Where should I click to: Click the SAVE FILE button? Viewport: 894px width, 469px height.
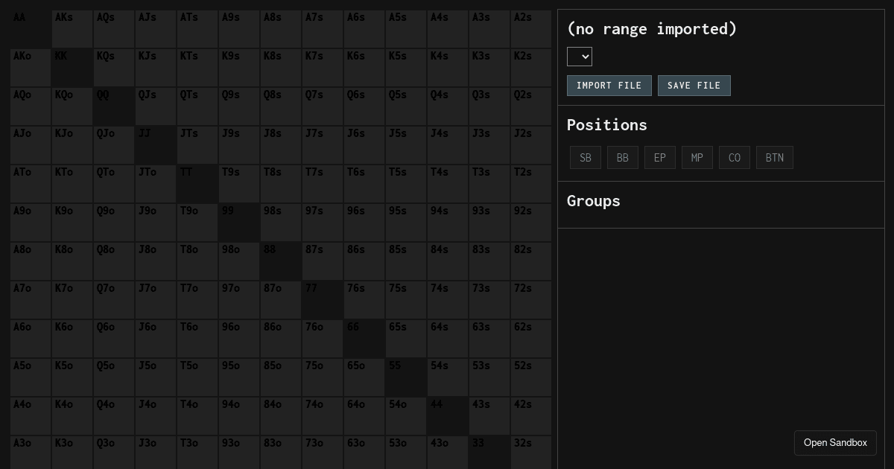click(694, 86)
